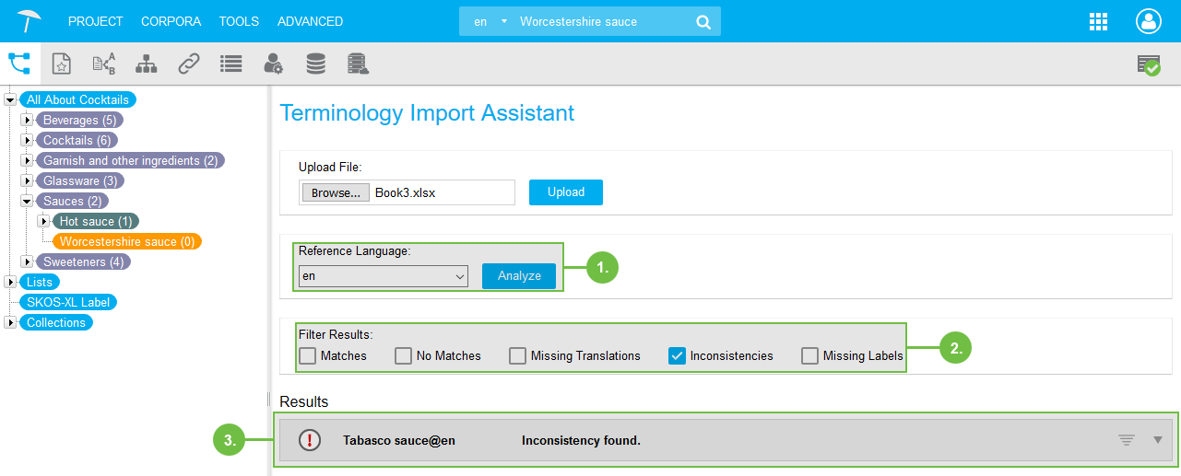Click the starred document icon in toolbar
This screenshot has width=1181, height=476.
(61, 63)
